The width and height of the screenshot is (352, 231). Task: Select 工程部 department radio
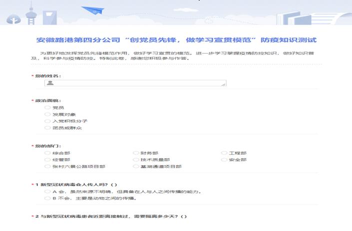[224, 153]
